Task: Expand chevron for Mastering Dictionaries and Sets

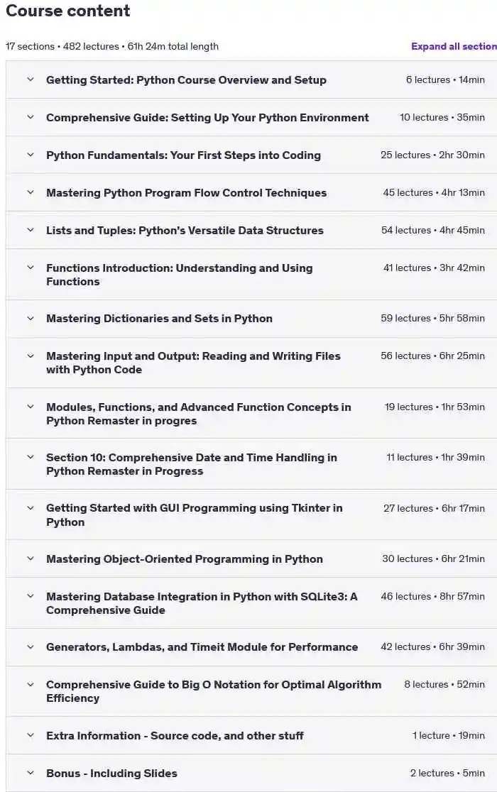Action: coord(31,318)
